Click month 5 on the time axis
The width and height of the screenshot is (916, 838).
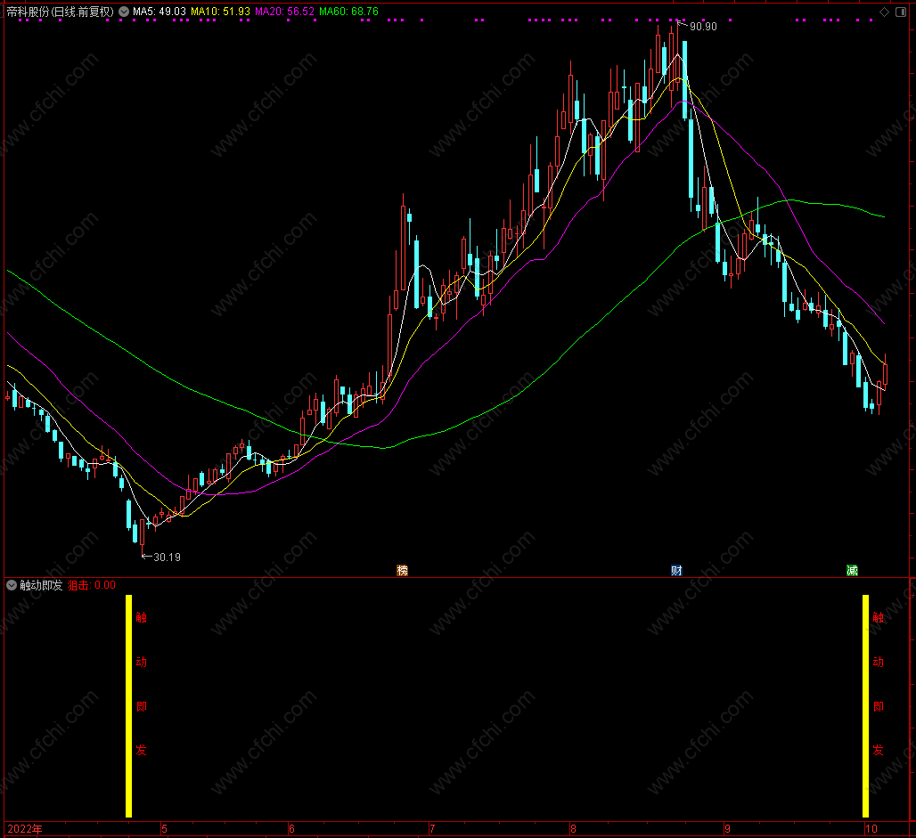(x=164, y=829)
